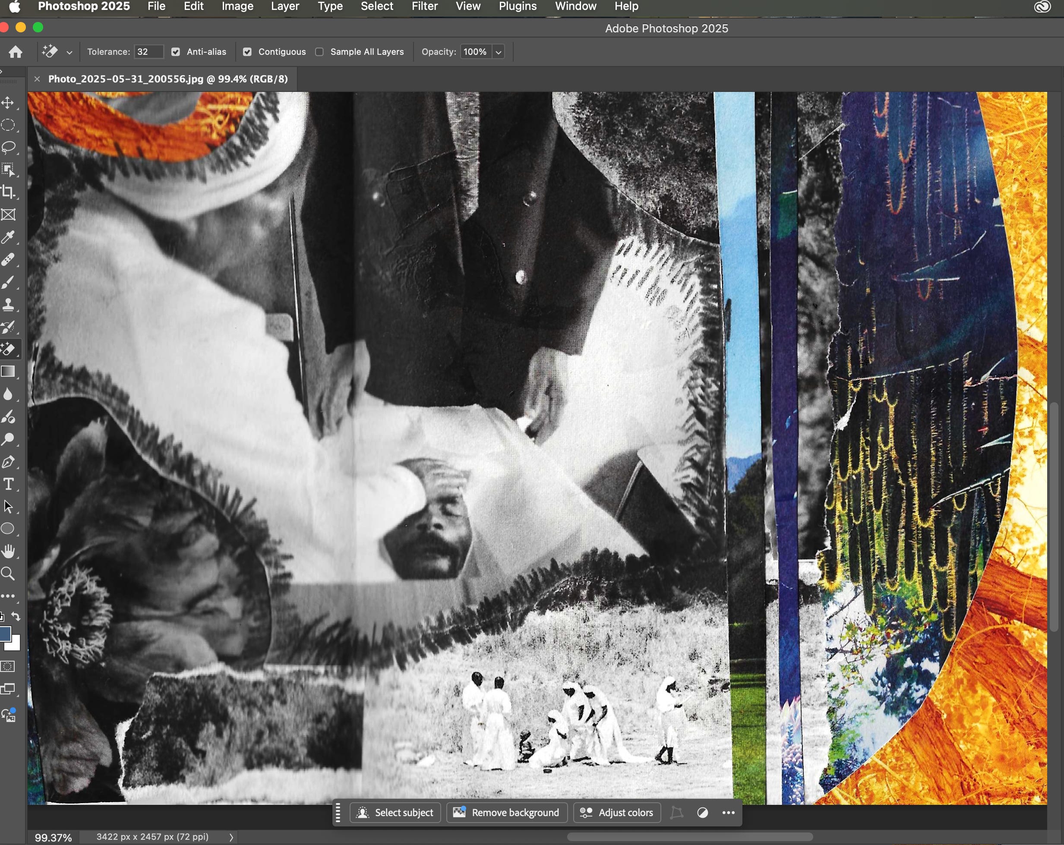Open the Filter menu
The height and width of the screenshot is (845, 1064).
point(424,6)
